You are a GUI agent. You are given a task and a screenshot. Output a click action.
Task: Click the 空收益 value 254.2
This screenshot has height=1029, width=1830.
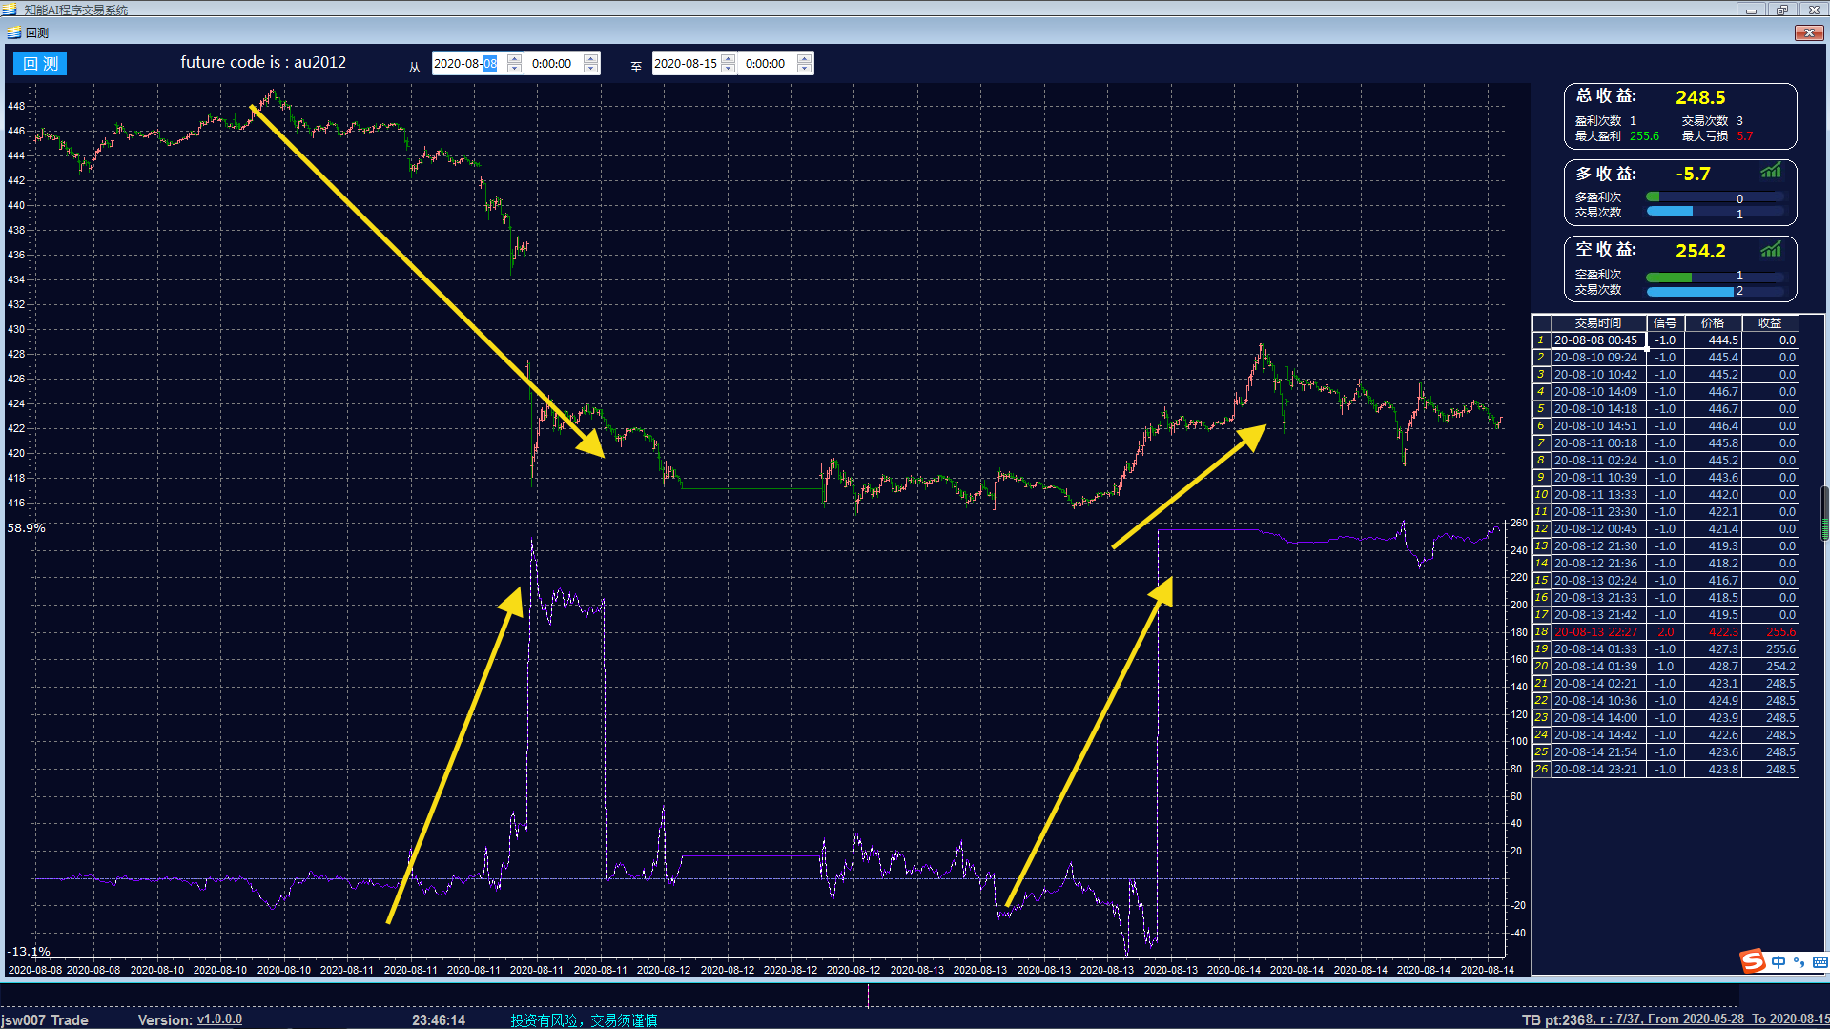pyautogui.click(x=1700, y=251)
